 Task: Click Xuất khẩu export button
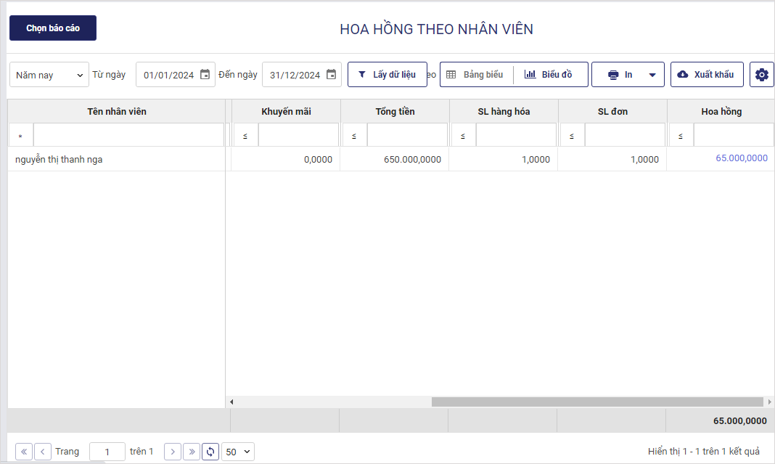(x=707, y=75)
